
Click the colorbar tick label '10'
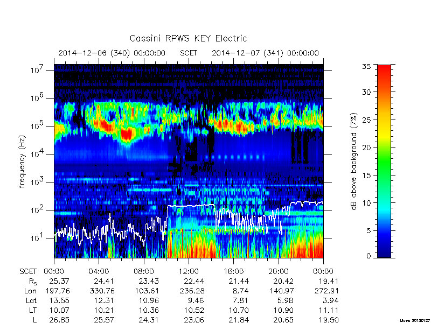367,203
